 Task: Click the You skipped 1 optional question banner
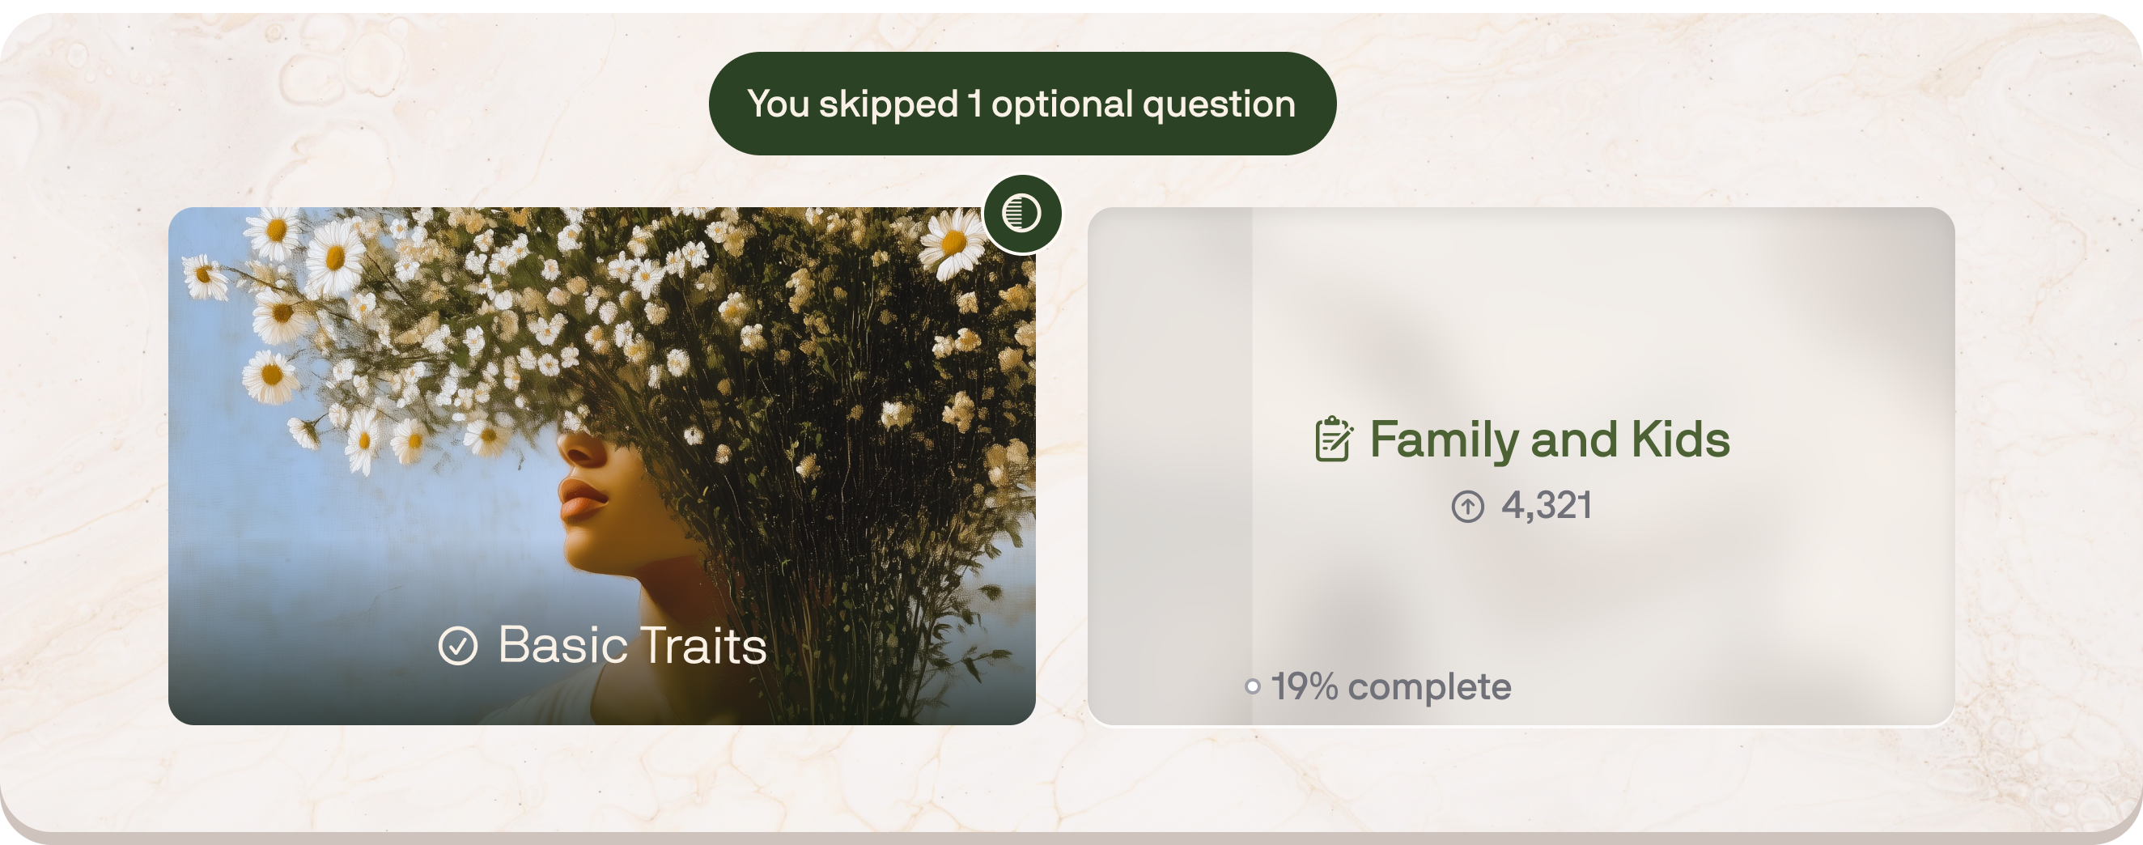click(1021, 103)
